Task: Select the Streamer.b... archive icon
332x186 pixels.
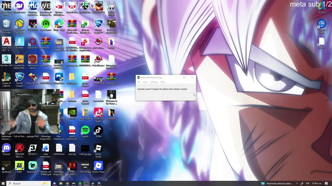Action: [112, 79]
